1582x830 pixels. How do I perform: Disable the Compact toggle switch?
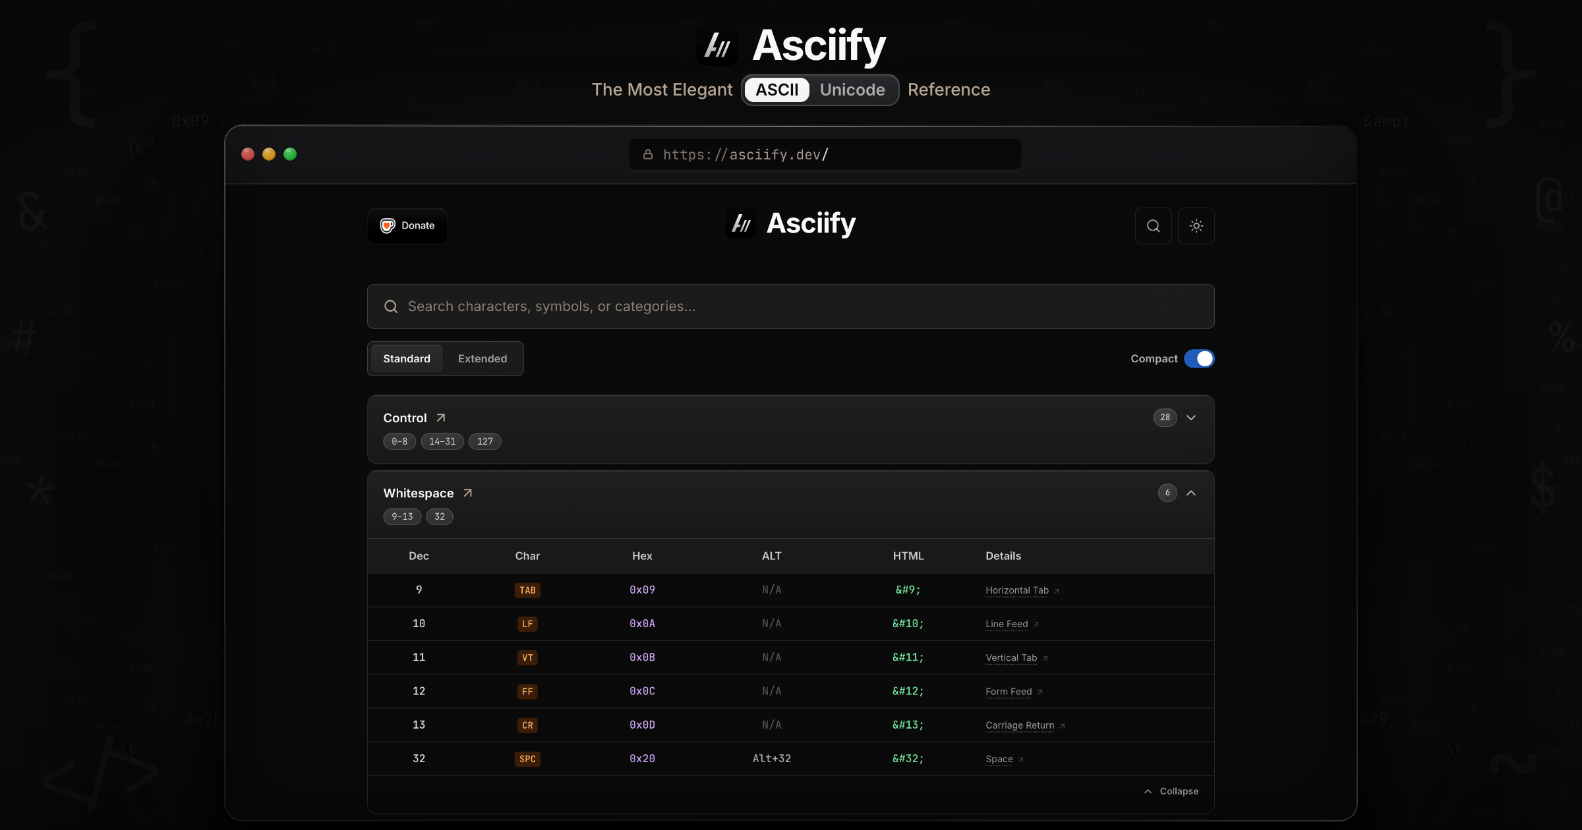point(1199,358)
